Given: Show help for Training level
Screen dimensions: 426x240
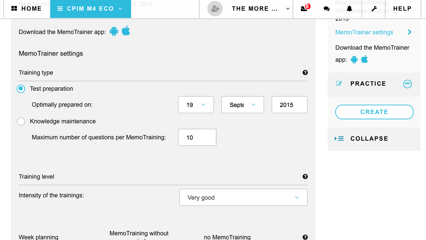Looking at the screenshot, I should (x=305, y=177).
